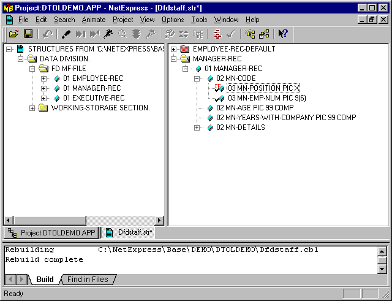Open the Search menu
Viewport: 392px width, 301px height.
click(64, 20)
